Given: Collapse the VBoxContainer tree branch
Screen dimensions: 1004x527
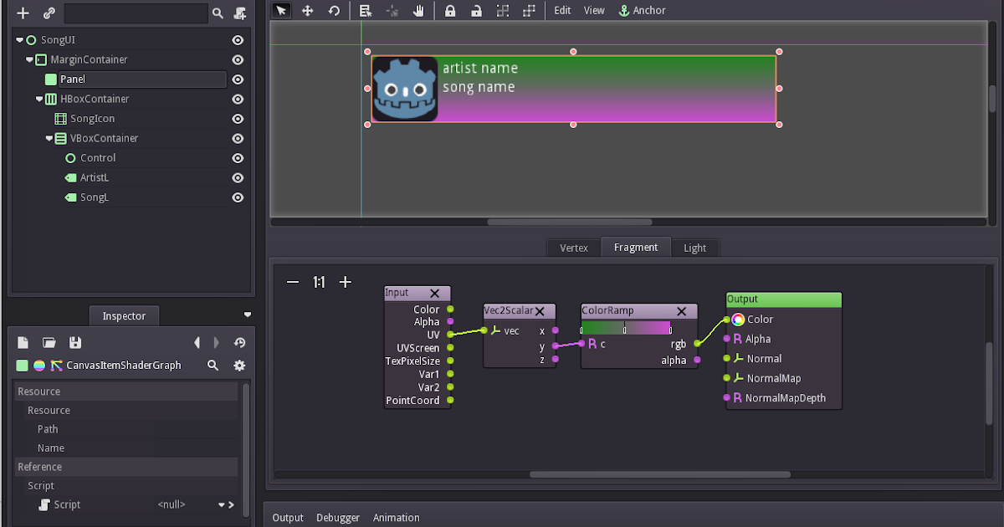Looking at the screenshot, I should coord(49,138).
